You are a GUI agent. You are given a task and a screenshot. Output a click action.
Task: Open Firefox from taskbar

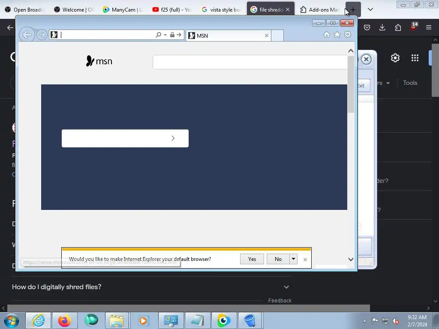click(65, 320)
